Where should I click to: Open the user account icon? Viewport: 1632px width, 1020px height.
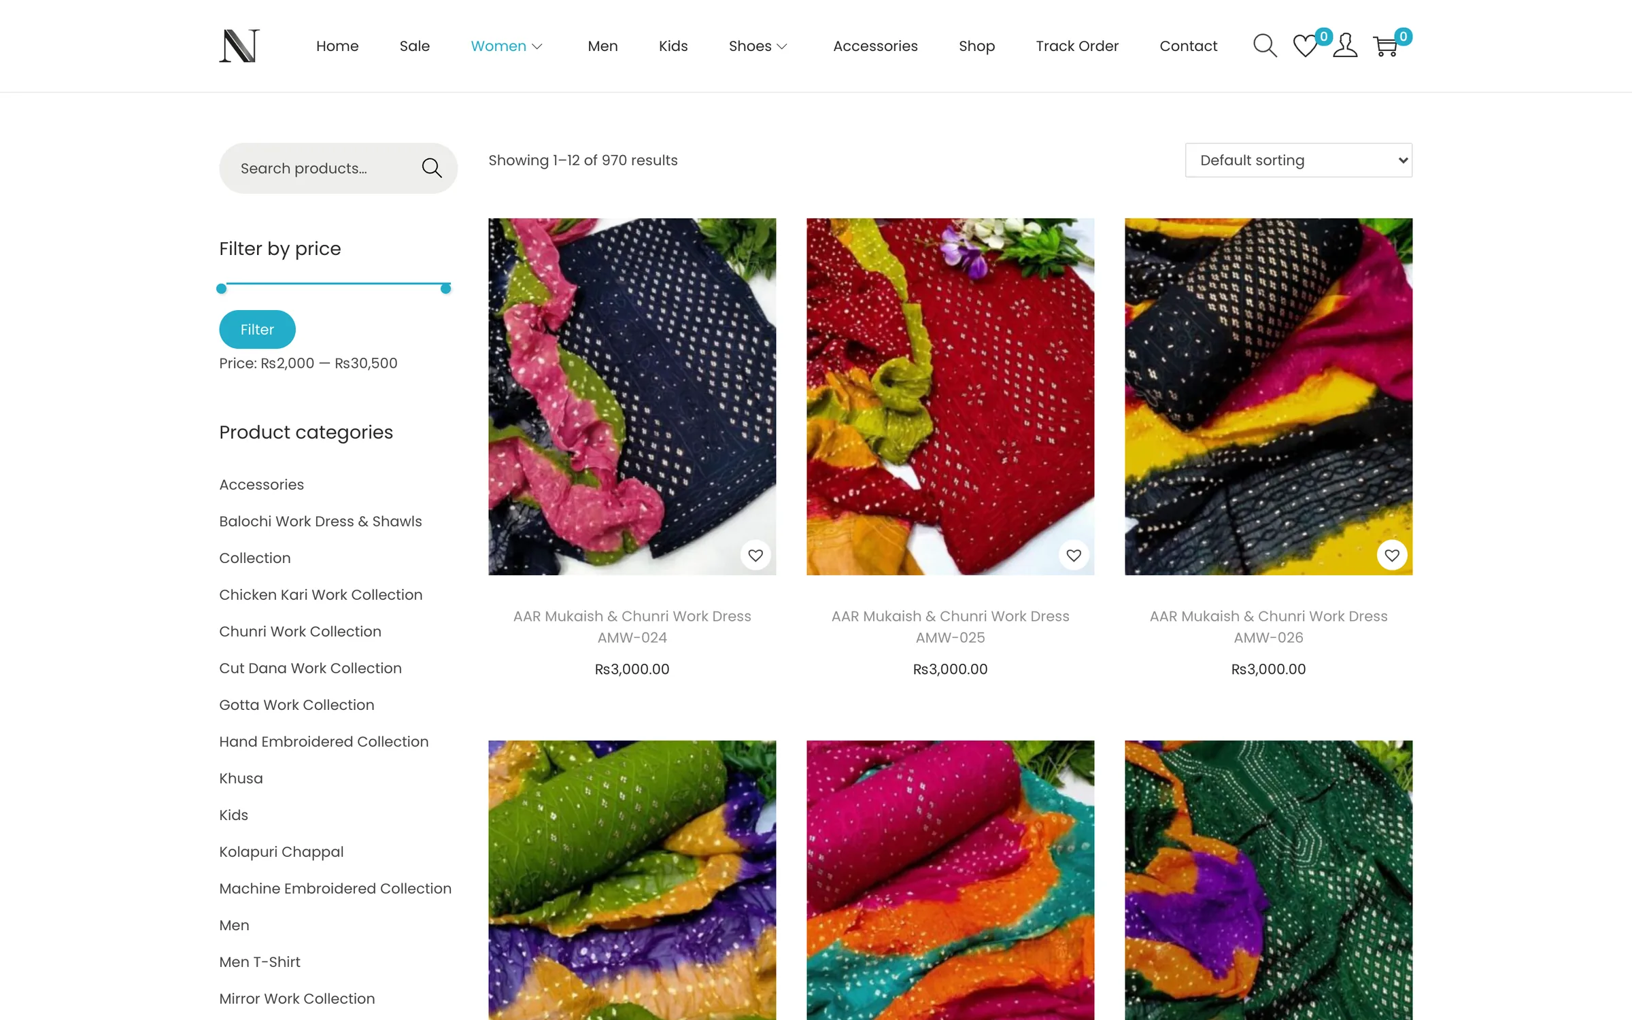[1345, 46]
